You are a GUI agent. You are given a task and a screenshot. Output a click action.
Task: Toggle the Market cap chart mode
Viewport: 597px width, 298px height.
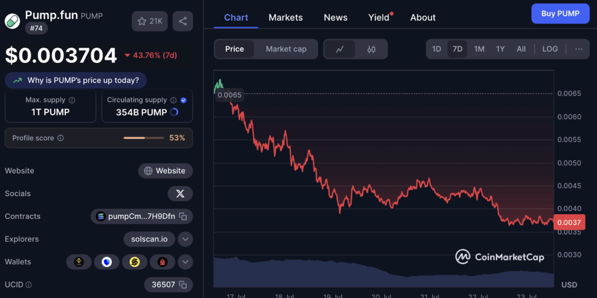[x=286, y=49]
